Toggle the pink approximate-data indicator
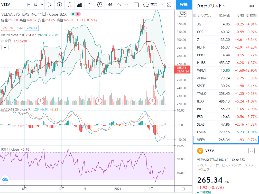This screenshot has width=259, height=194. click(78, 14)
